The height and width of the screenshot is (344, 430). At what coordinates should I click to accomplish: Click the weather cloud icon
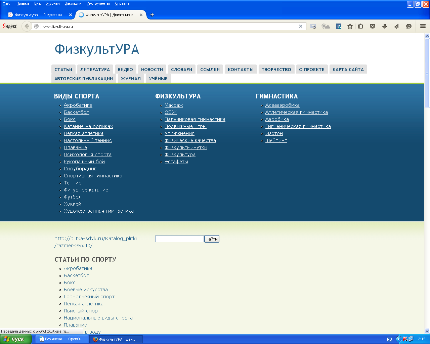pyautogui.click(x=326, y=26)
